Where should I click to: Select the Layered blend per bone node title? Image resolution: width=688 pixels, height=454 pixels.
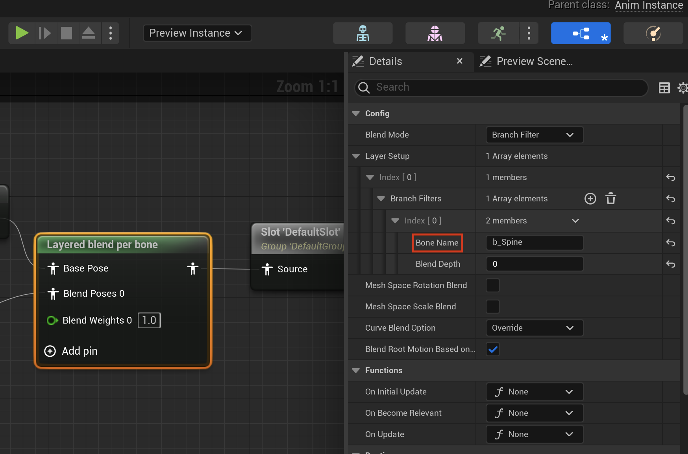102,245
